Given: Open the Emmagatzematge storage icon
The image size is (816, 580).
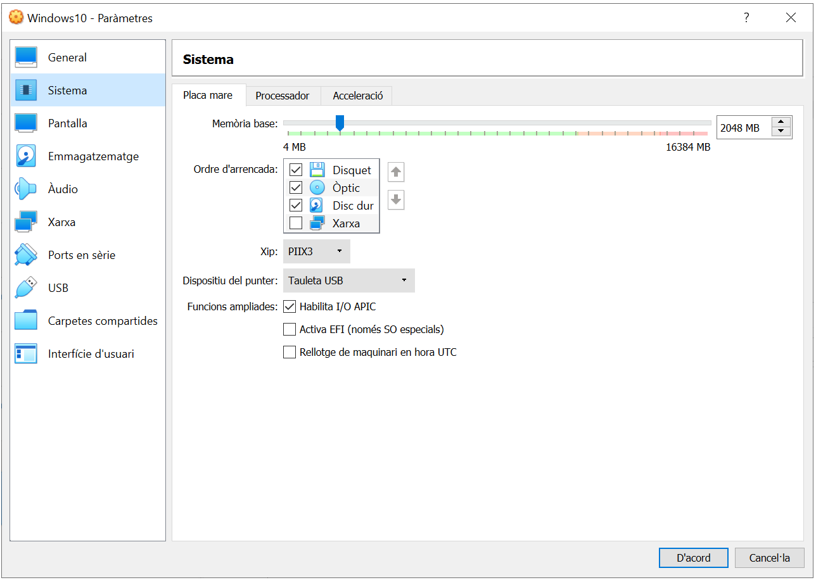Looking at the screenshot, I should click(26, 156).
